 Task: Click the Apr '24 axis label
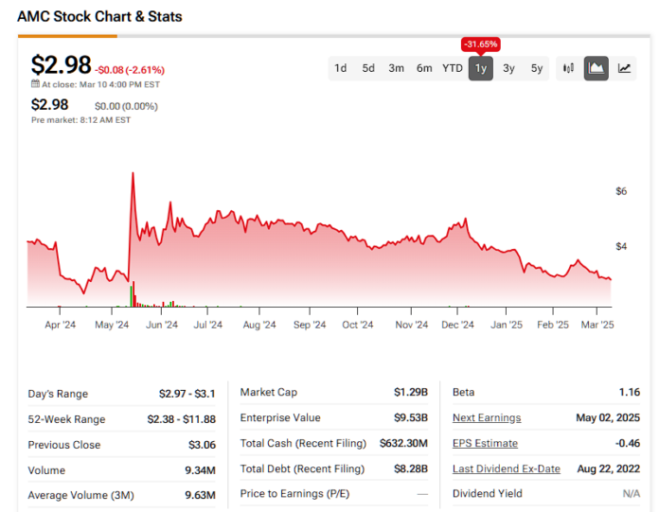point(60,325)
